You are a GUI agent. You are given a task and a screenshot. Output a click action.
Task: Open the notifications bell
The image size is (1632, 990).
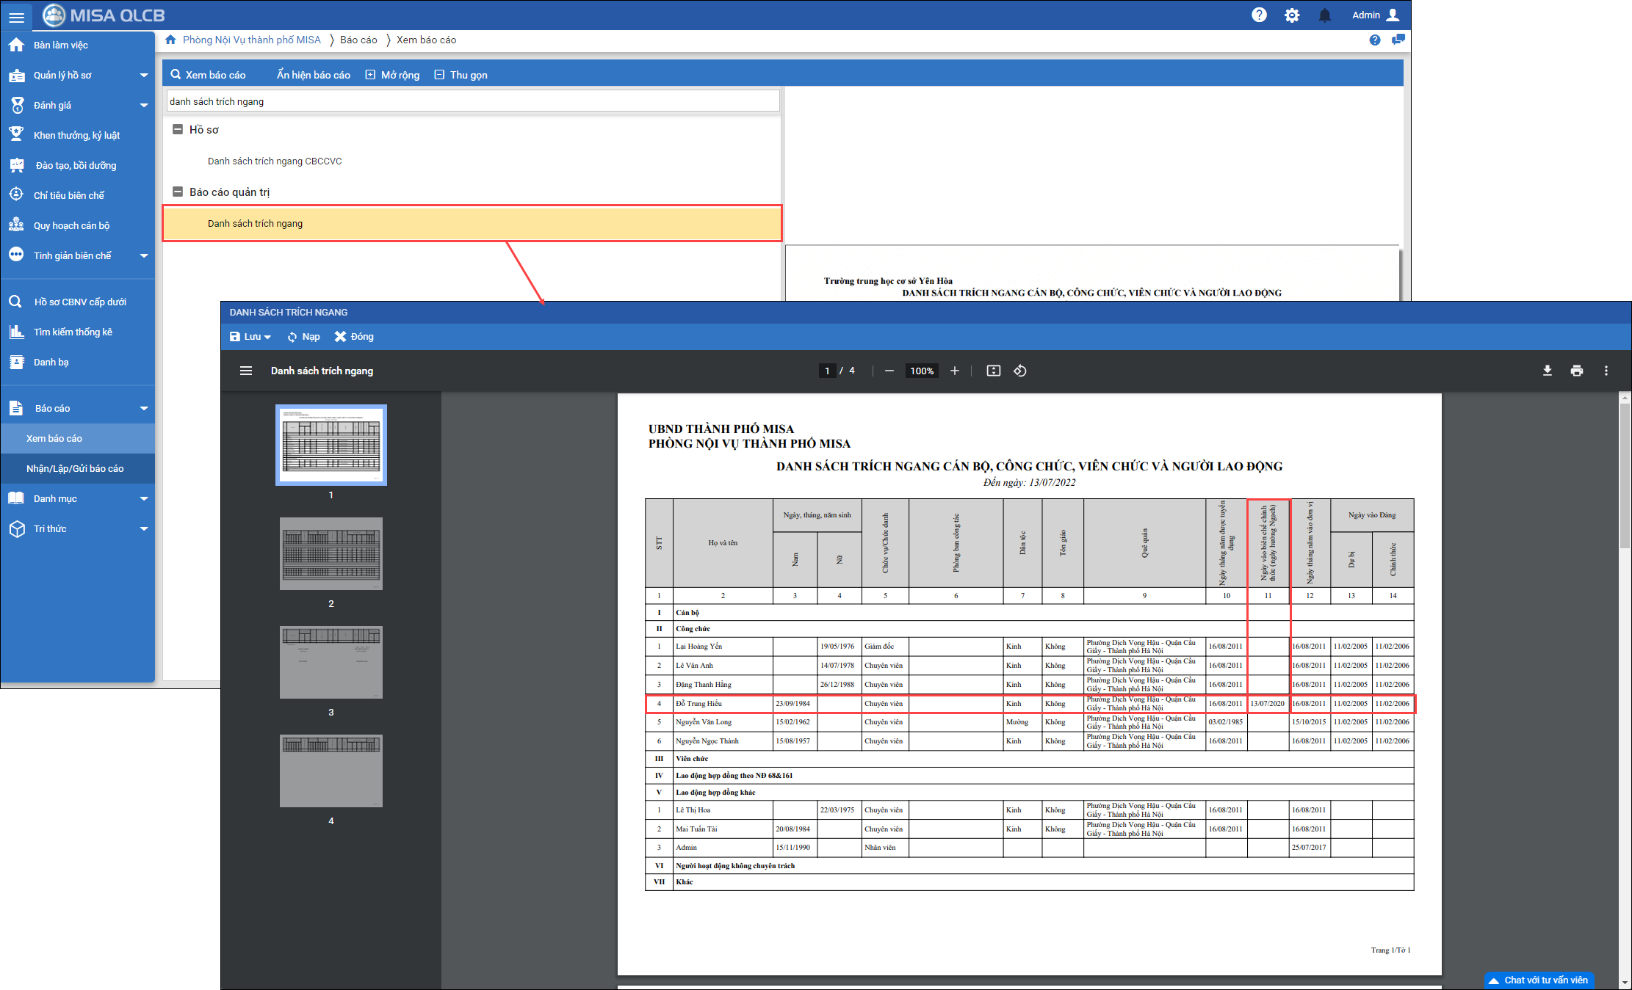click(1324, 15)
